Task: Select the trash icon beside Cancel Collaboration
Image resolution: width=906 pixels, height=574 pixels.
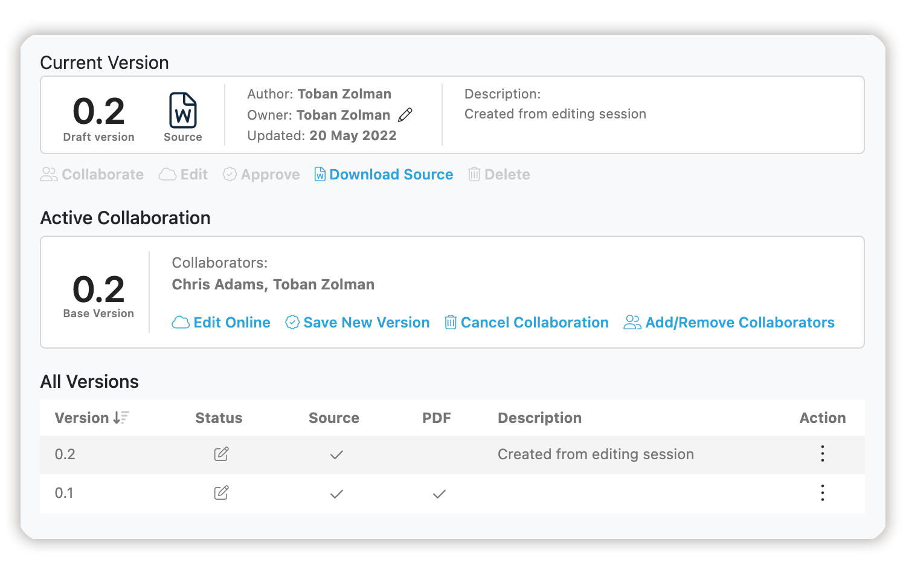Action: click(x=450, y=322)
